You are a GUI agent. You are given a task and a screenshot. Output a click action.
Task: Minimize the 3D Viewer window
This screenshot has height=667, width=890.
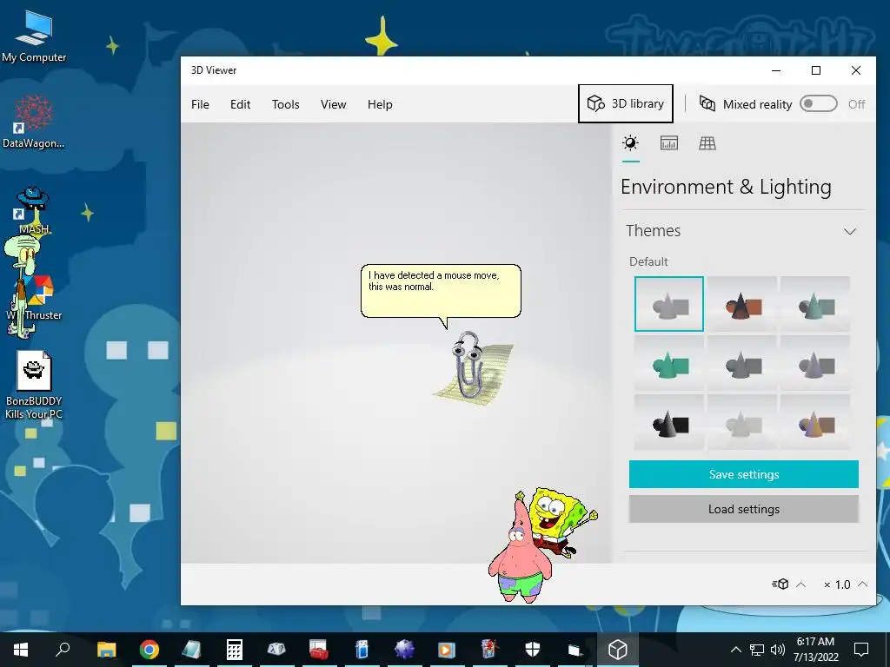[776, 70]
